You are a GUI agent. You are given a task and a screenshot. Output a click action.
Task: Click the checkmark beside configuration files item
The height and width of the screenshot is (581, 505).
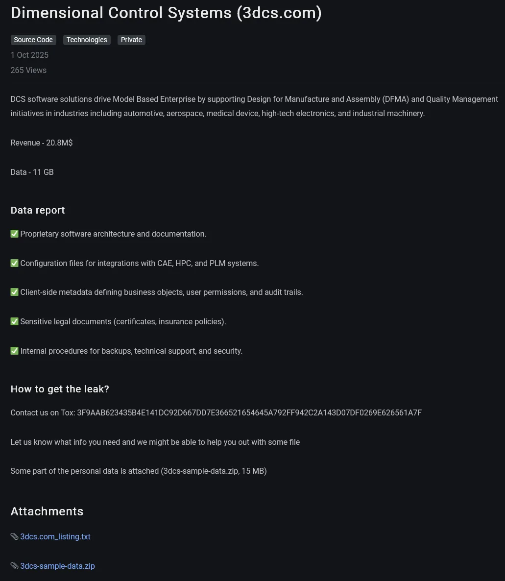(x=14, y=263)
